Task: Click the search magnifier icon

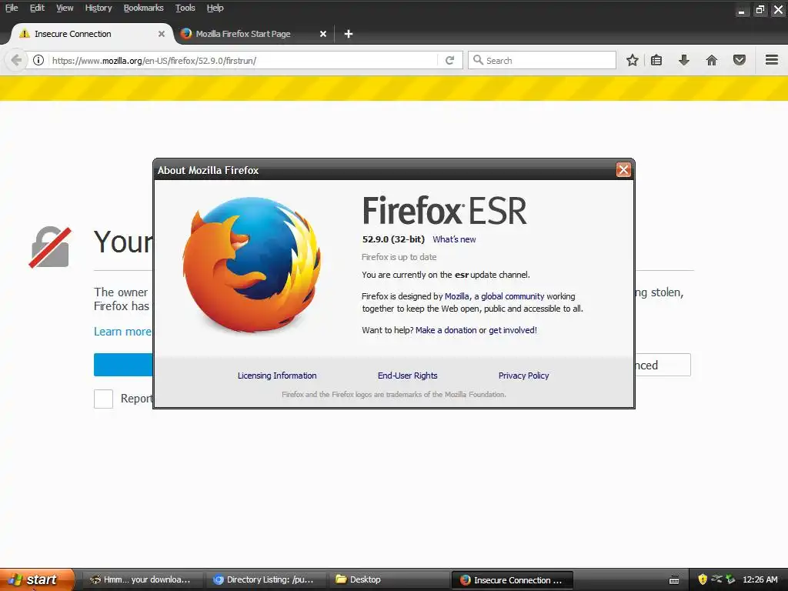Action: tap(478, 60)
